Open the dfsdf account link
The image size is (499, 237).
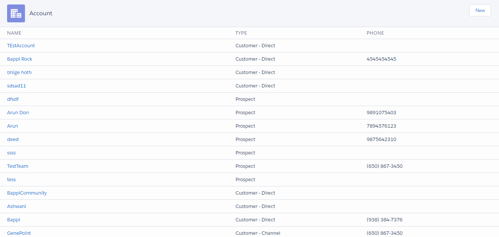(x=13, y=99)
